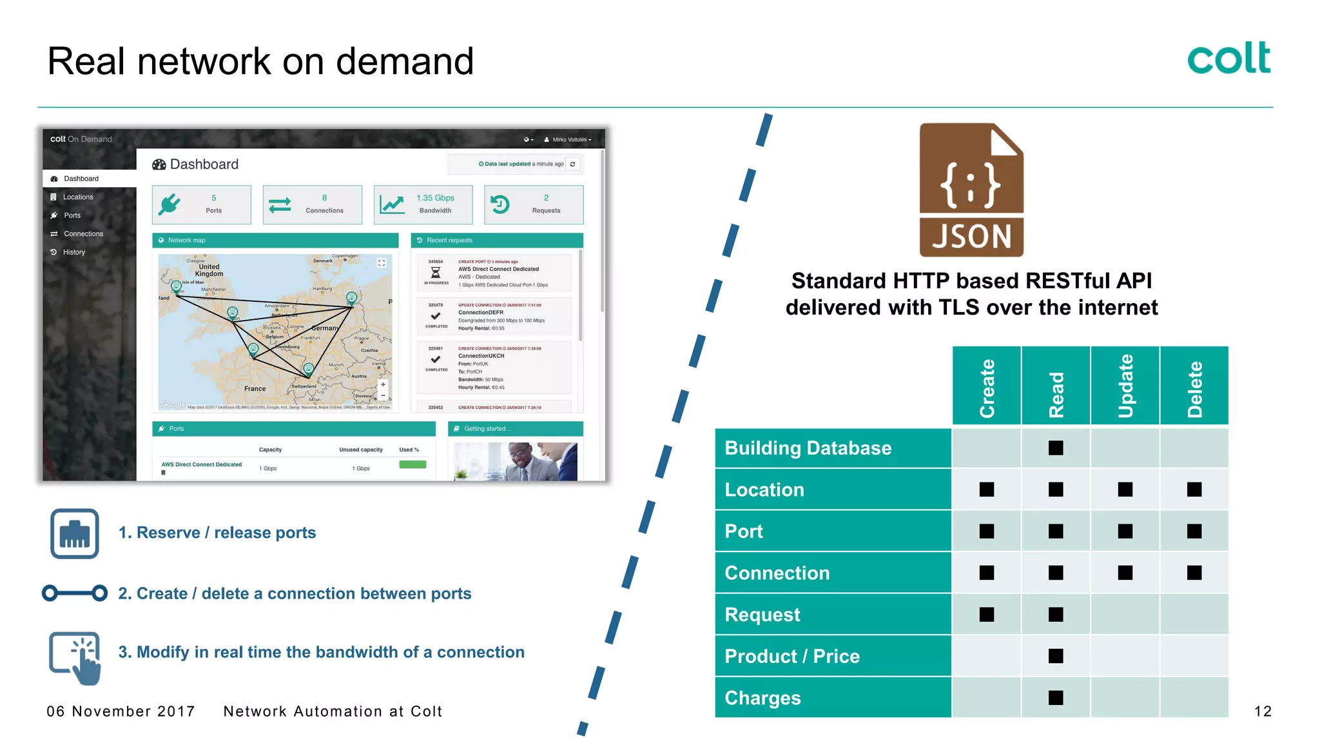Click the green Used % bar
1320x743 pixels.
[x=412, y=465]
